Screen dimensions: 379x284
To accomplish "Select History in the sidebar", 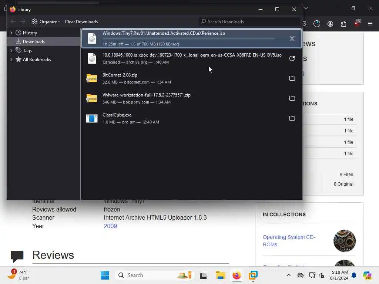I will pos(30,33).
